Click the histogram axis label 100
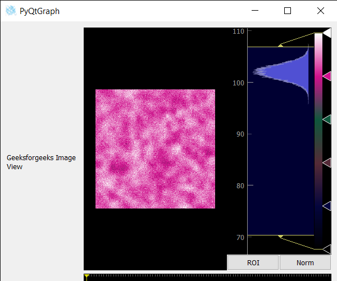337x281 pixels. coord(238,83)
